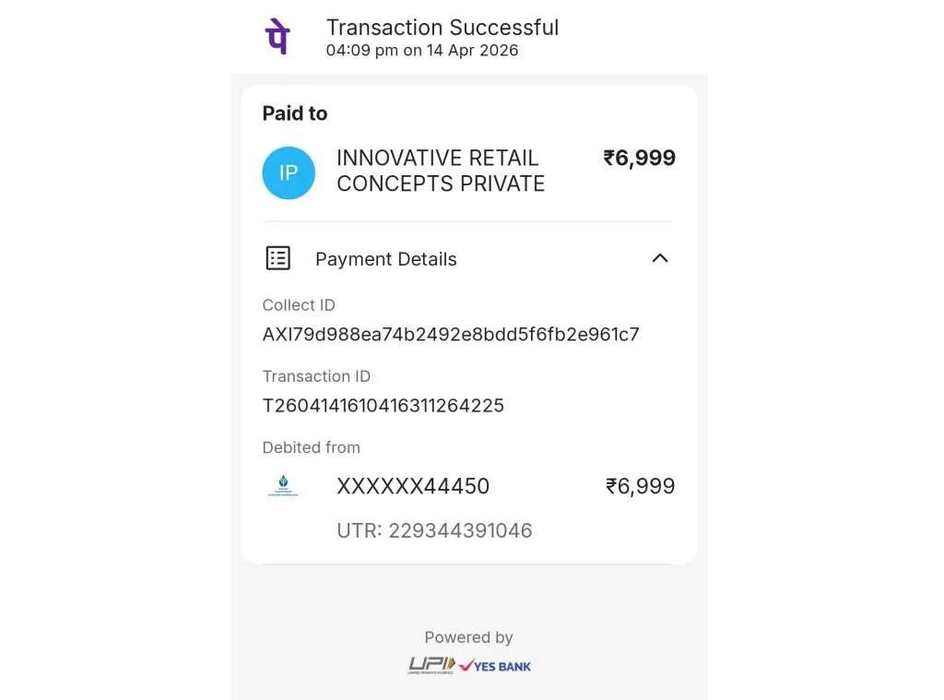Image resolution: width=944 pixels, height=700 pixels.
Task: Select the Collect ID value text
Action: [x=451, y=334]
